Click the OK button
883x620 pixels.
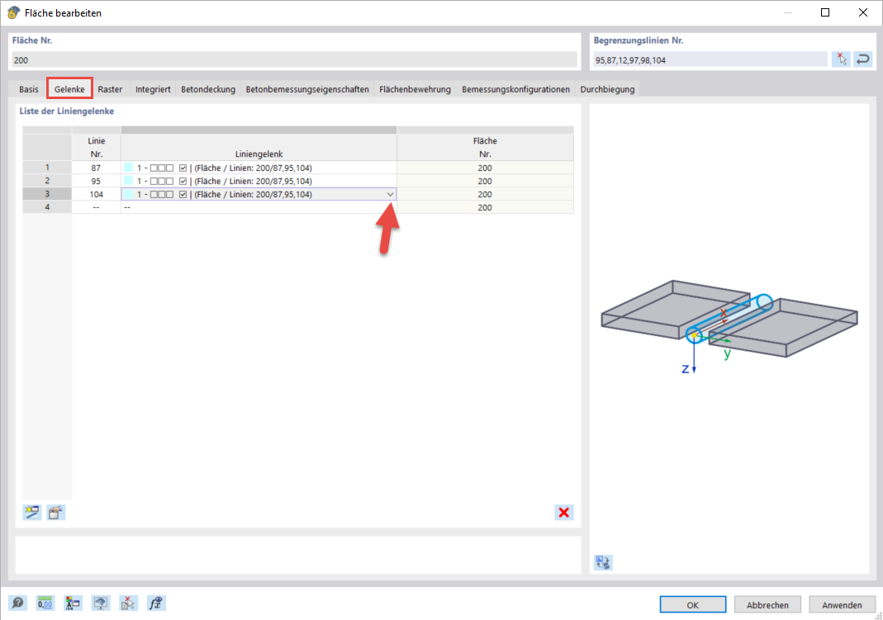click(x=692, y=603)
